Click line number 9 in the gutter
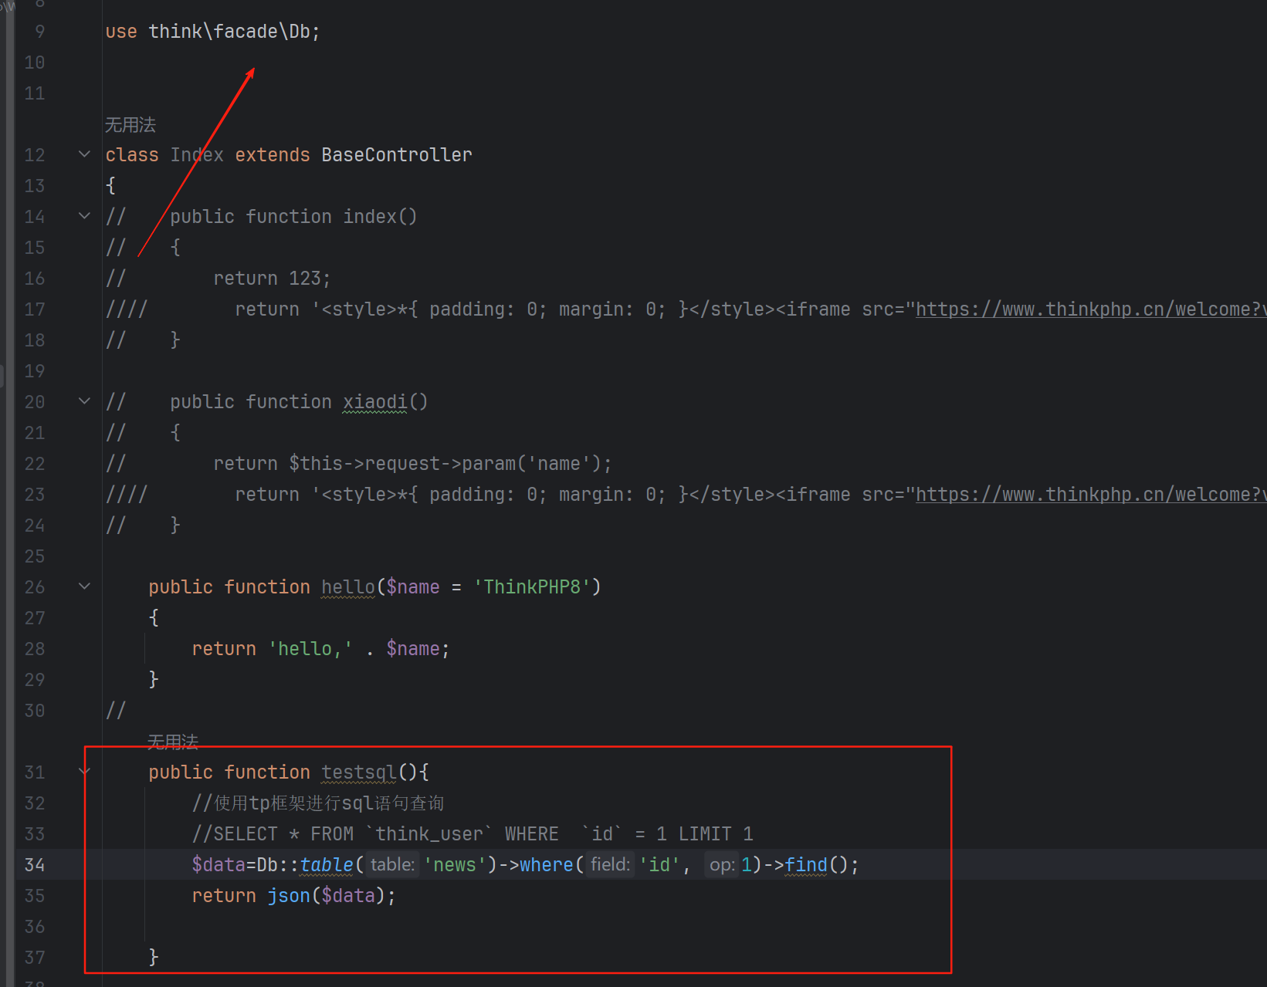 pos(40,32)
